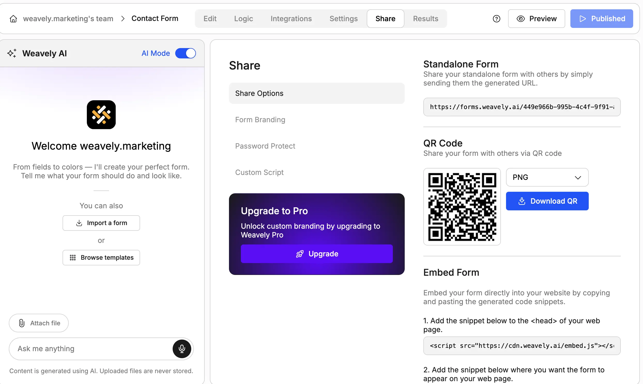Click the rocket icon inside the Upgrade button
The height and width of the screenshot is (384, 643).
pos(299,254)
